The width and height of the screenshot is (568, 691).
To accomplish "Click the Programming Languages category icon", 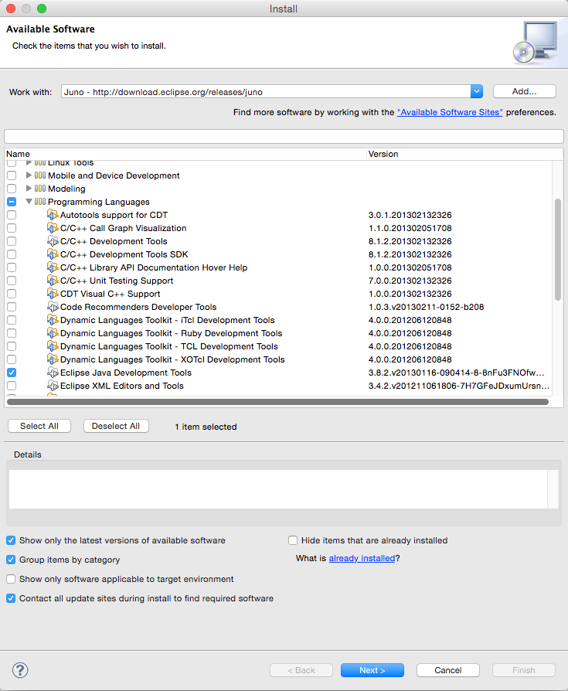I will coord(40,202).
